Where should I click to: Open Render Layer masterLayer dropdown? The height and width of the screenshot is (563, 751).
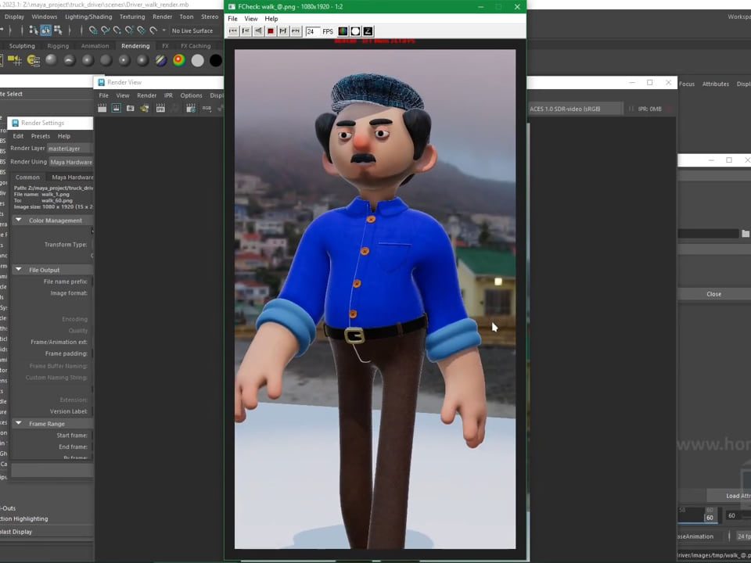70,149
